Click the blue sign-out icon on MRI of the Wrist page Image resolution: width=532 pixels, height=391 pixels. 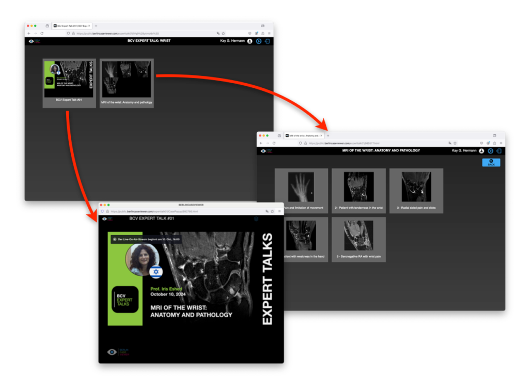coord(499,151)
